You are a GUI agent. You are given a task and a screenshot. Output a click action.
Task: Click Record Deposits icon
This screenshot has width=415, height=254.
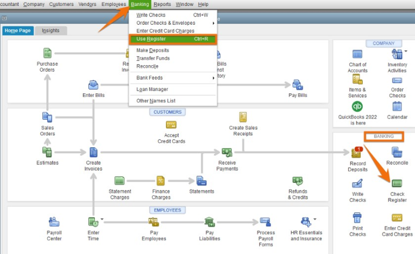[x=356, y=152]
